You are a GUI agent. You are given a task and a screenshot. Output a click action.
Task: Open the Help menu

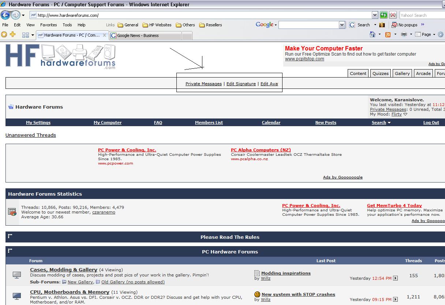(81, 25)
